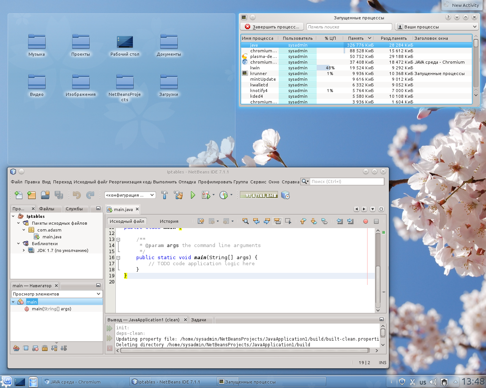Switch to the "Файлы" tab
486x388 pixels.
tap(47, 209)
